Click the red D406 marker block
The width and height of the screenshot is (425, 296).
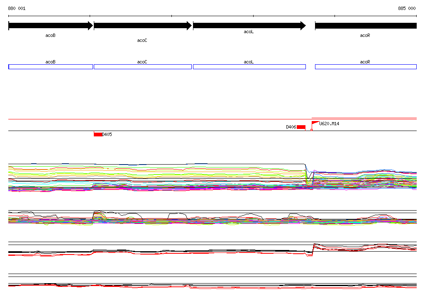pos(301,127)
